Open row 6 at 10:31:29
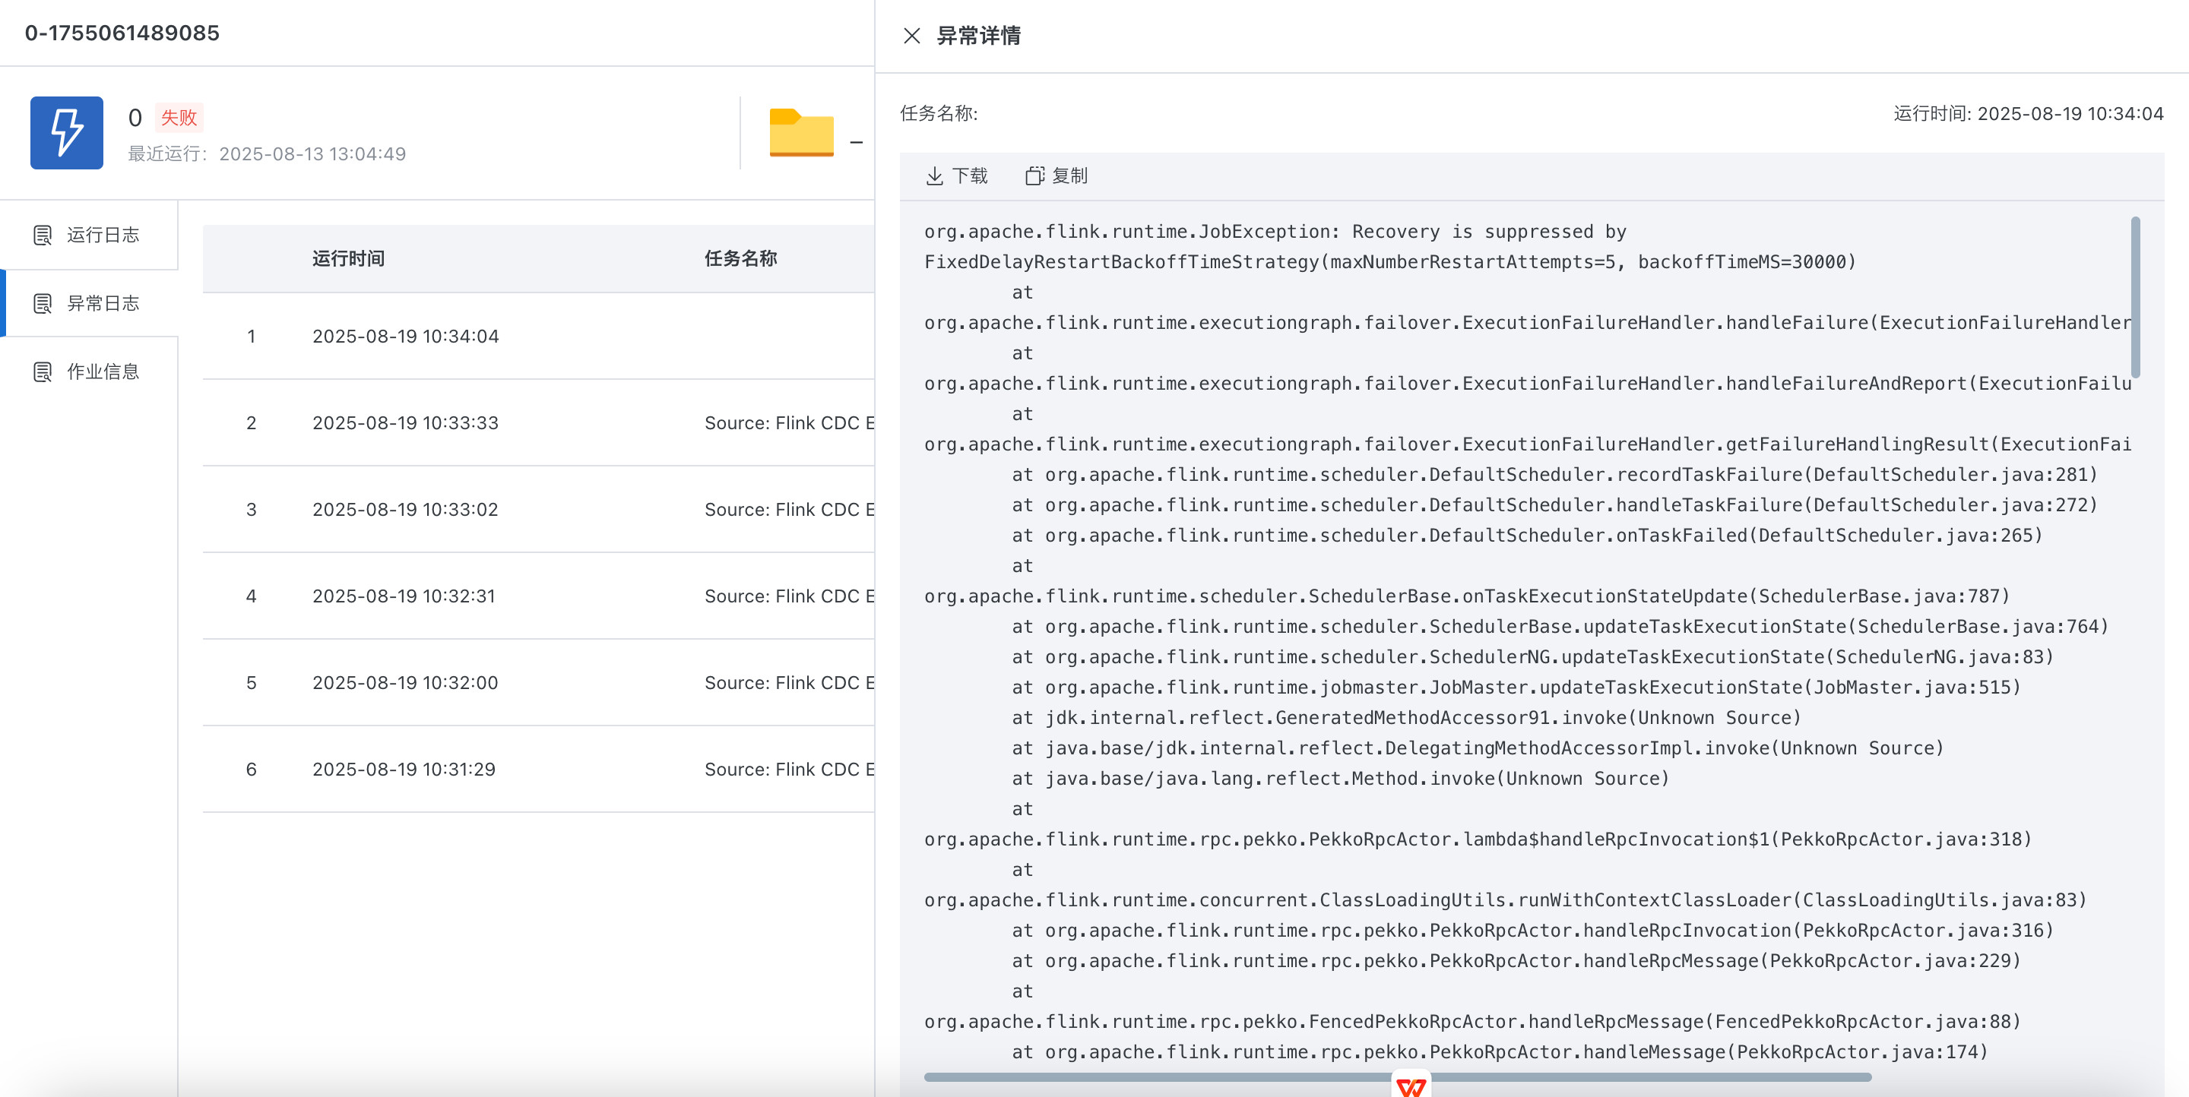Image resolution: width=2189 pixels, height=1097 pixels. pyautogui.click(x=404, y=770)
